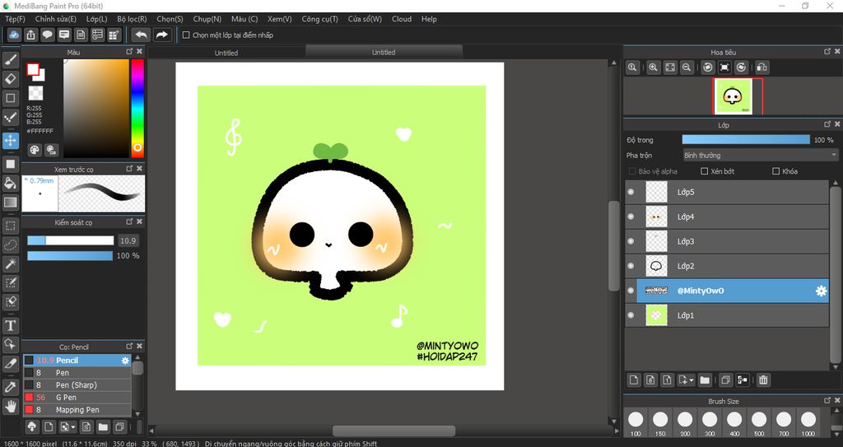Hide the @MintyOwO layer
Screen dimensions: 843x447
[x=631, y=291]
